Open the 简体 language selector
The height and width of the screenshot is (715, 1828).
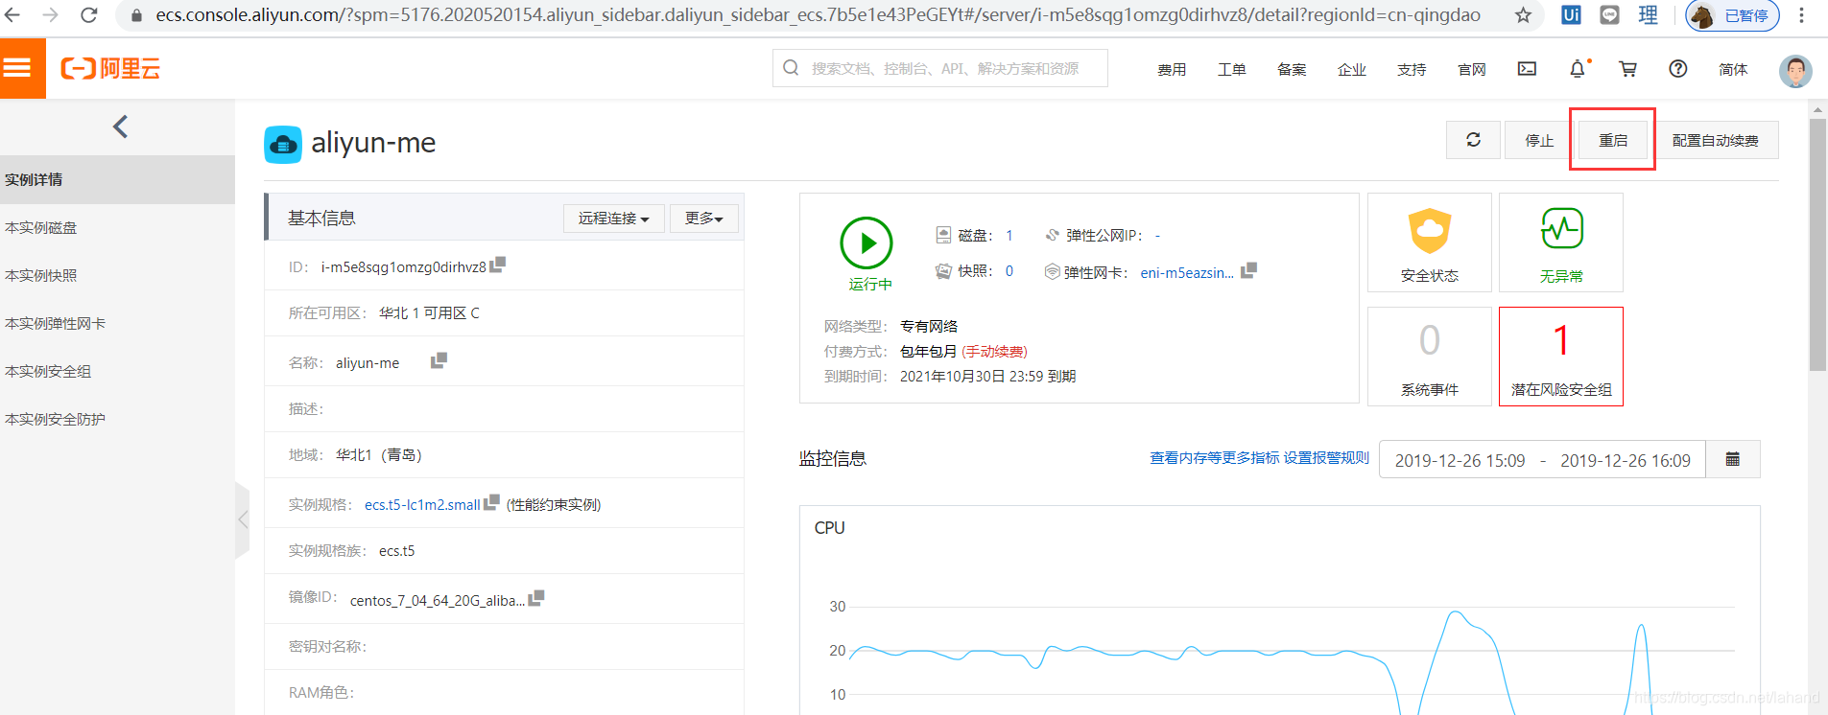click(1733, 69)
